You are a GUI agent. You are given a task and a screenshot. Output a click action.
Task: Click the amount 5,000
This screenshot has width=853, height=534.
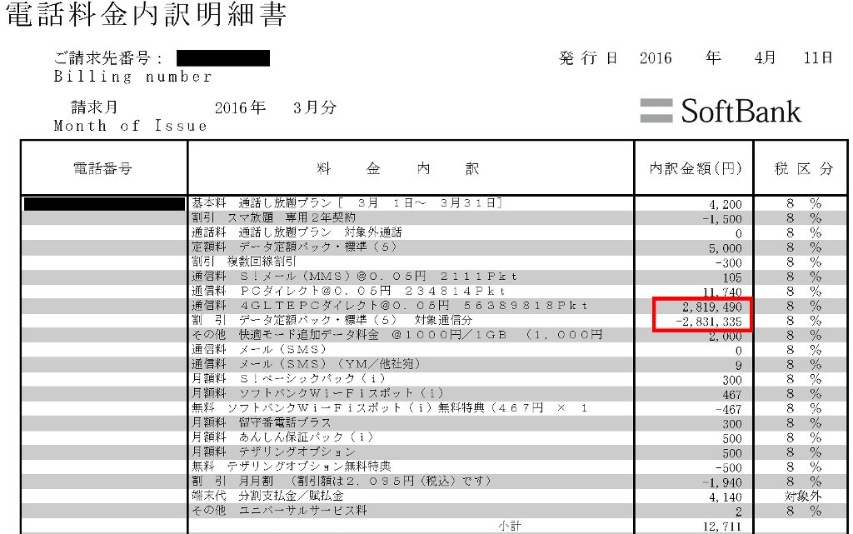point(726,248)
